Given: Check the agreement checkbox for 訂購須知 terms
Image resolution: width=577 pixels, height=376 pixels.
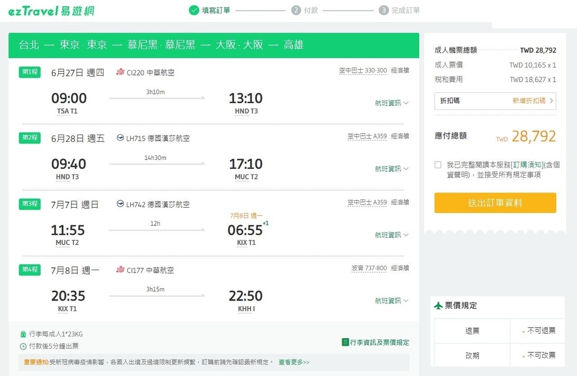Looking at the screenshot, I should coord(437,164).
